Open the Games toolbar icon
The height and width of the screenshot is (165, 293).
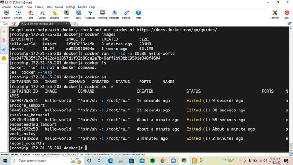click(42, 14)
